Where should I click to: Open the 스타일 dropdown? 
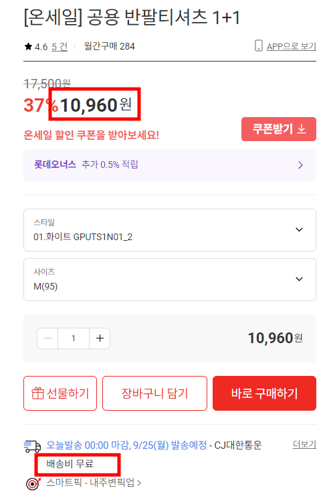pos(170,230)
